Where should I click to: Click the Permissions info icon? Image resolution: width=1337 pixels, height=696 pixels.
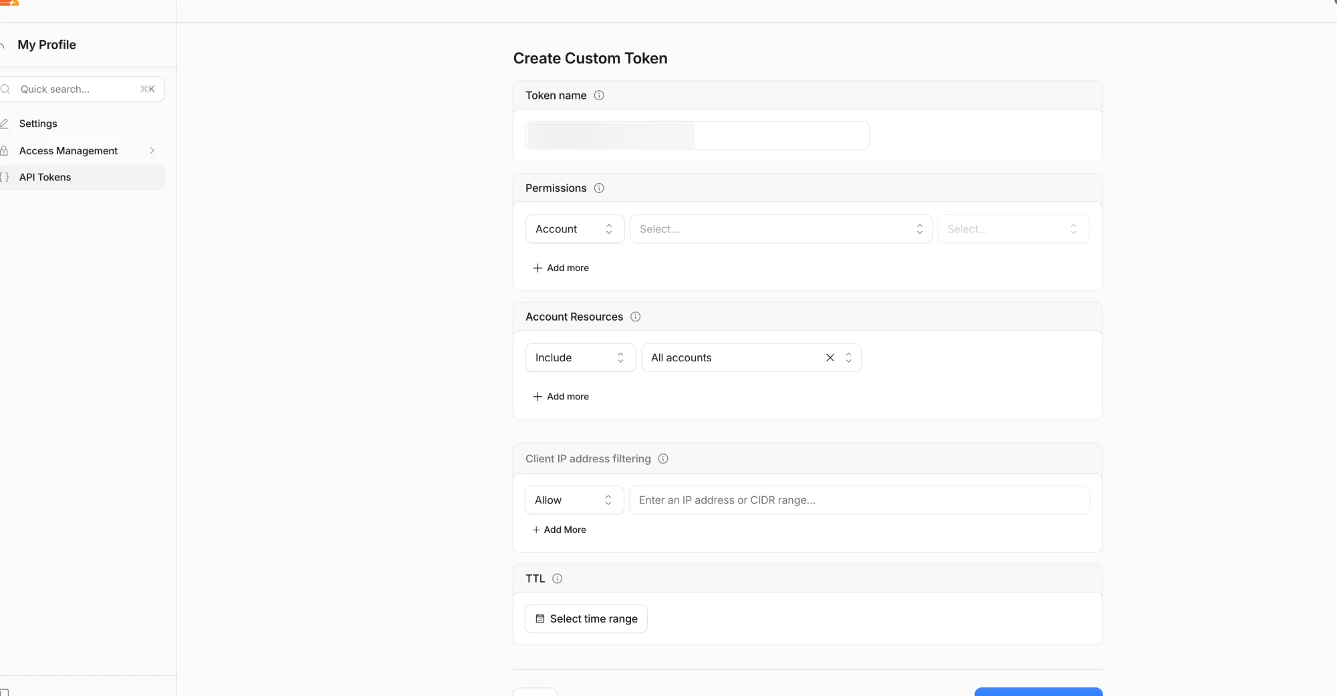point(599,188)
